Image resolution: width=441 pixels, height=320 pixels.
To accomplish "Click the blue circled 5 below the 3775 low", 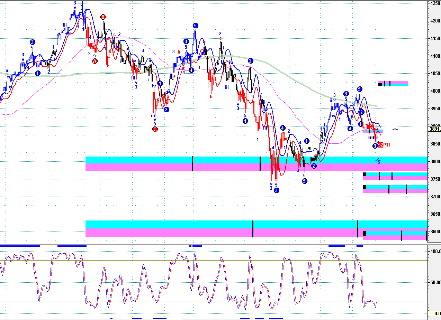I will pyautogui.click(x=304, y=181).
